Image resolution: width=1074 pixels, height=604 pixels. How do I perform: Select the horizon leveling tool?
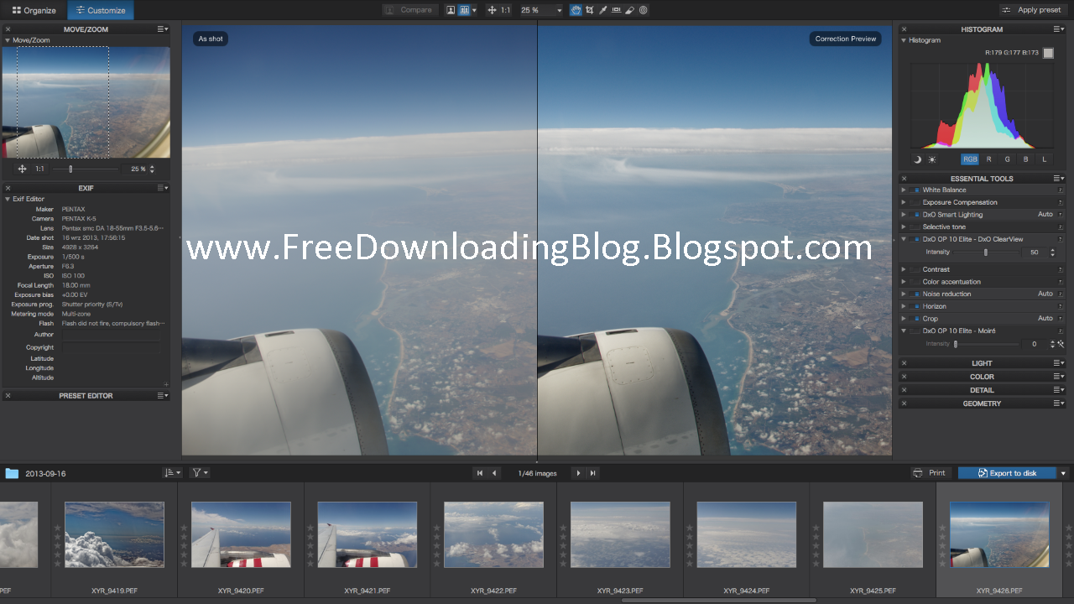[616, 10]
